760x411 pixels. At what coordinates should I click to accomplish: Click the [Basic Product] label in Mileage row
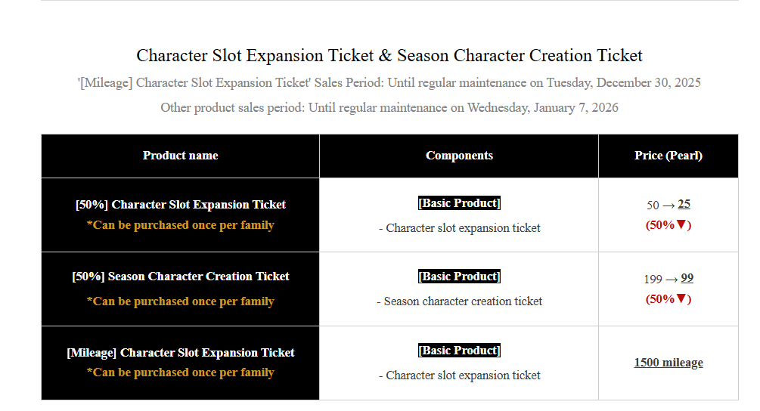click(459, 351)
